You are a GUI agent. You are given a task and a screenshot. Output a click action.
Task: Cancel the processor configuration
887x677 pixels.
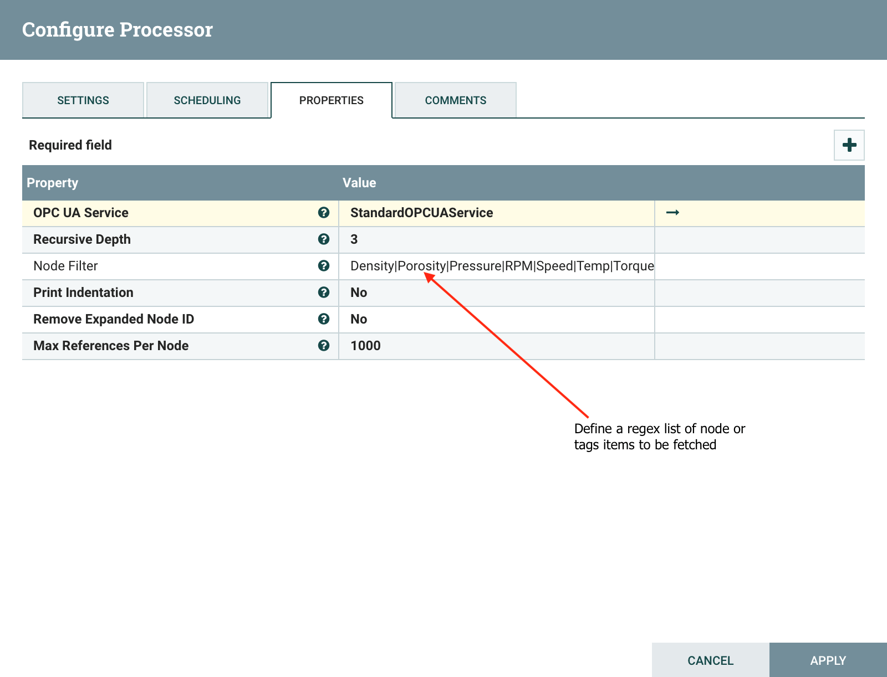(x=710, y=660)
